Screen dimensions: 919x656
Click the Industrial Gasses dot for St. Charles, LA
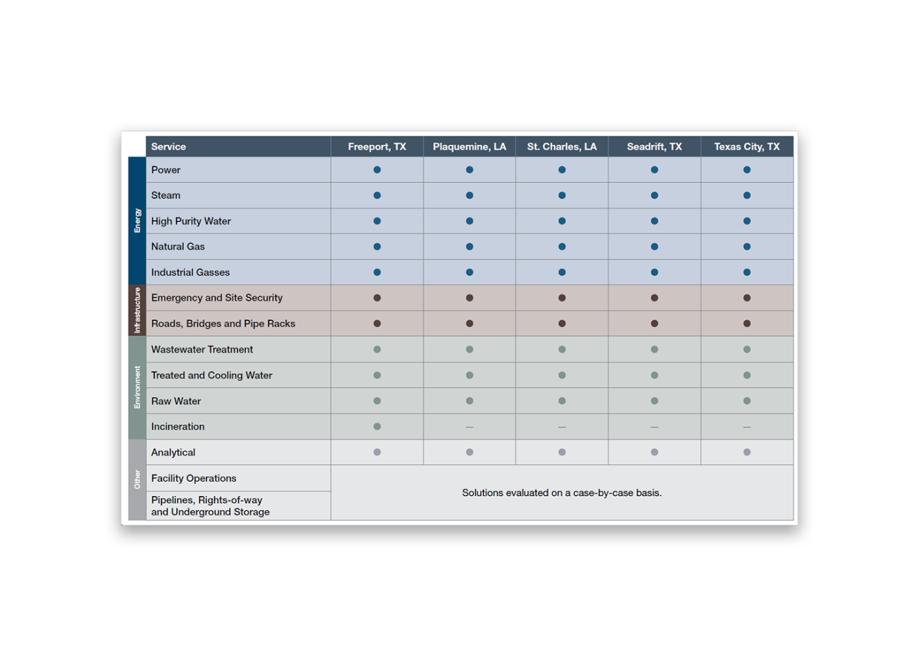(561, 272)
